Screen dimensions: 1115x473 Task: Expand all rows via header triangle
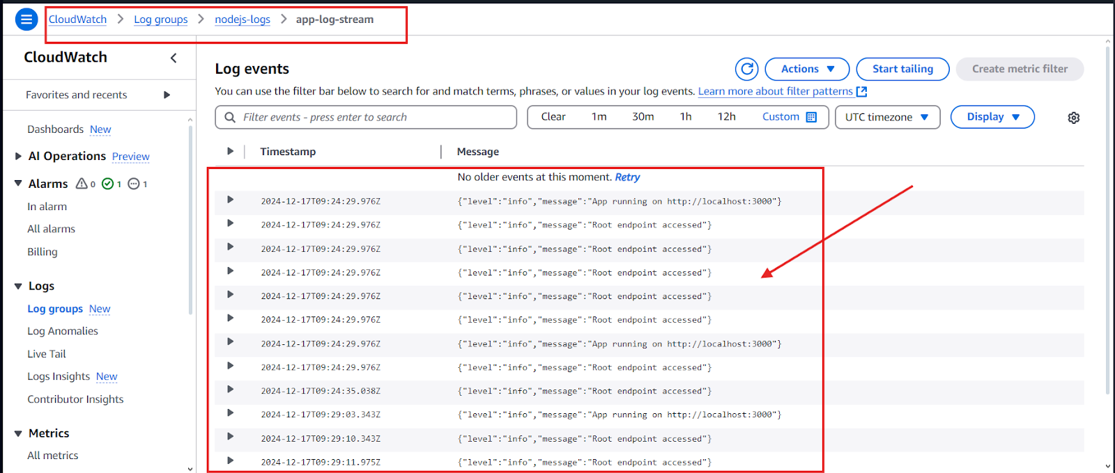(x=230, y=151)
